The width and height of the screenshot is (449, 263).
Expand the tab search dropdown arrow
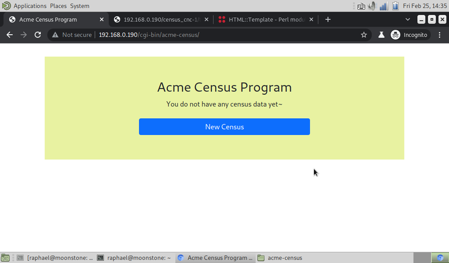[x=408, y=19]
